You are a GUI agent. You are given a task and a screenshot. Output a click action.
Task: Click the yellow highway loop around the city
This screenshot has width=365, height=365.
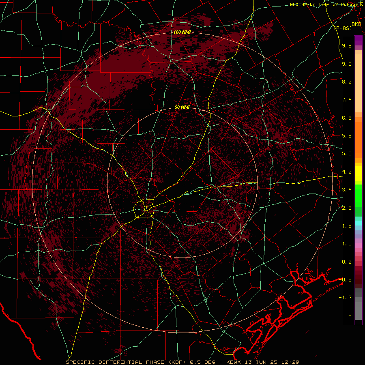[144, 208]
